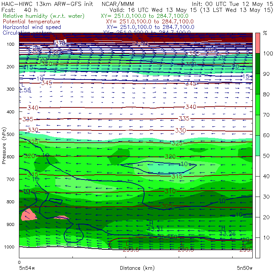Click the red '310' isentrope label

(x=170, y=191)
